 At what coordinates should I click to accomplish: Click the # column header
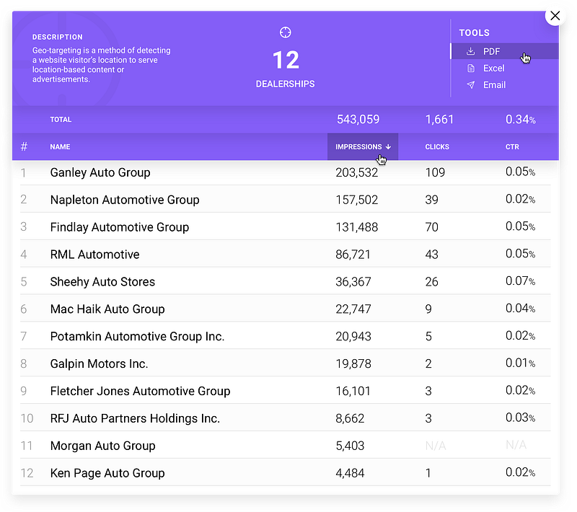[x=24, y=146]
